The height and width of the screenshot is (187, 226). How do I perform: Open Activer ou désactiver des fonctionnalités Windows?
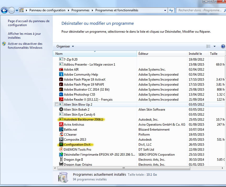pos(25,46)
